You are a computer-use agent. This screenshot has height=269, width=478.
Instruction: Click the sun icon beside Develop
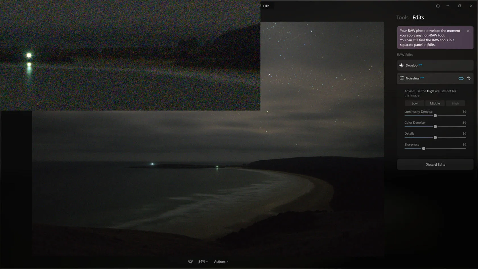click(401, 65)
